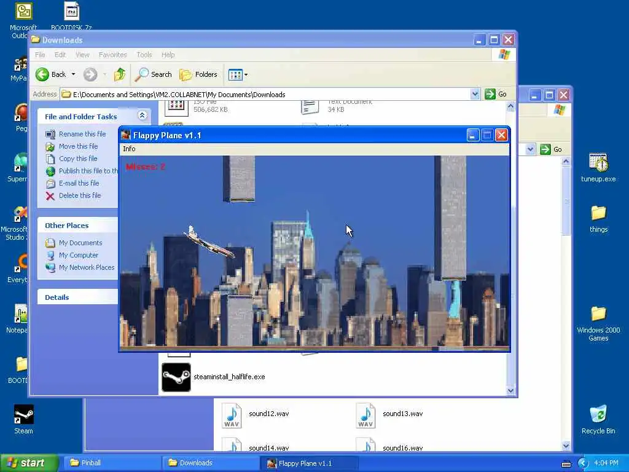
Task: Click the address path field in Downloads
Action: 265,94
